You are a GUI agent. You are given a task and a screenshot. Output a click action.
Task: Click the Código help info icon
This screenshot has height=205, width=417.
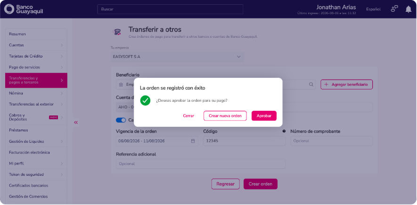284,131
